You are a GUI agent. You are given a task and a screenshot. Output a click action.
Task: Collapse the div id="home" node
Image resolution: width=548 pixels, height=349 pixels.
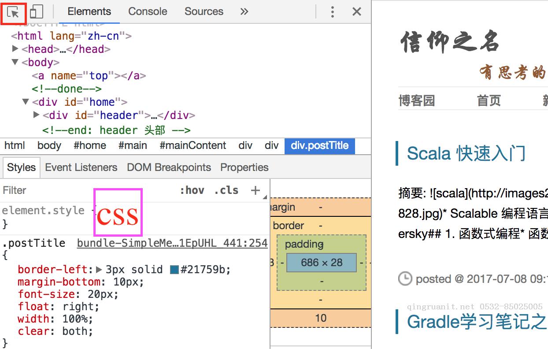26,102
